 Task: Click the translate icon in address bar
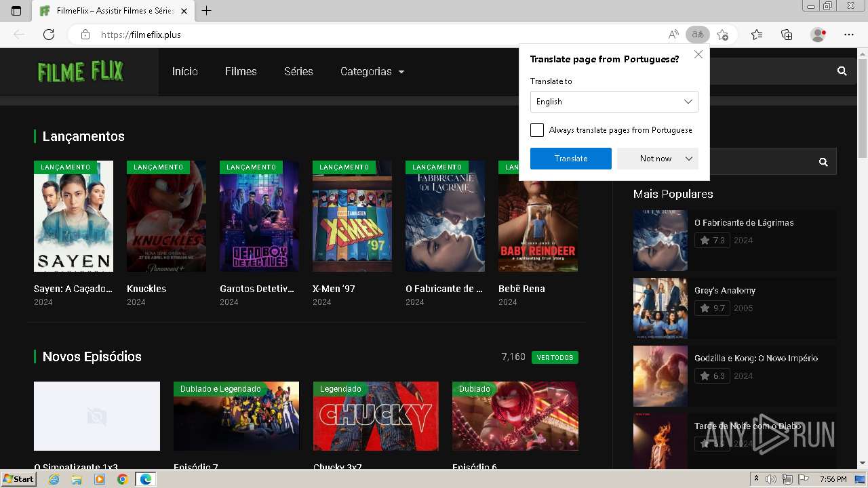coord(697,35)
